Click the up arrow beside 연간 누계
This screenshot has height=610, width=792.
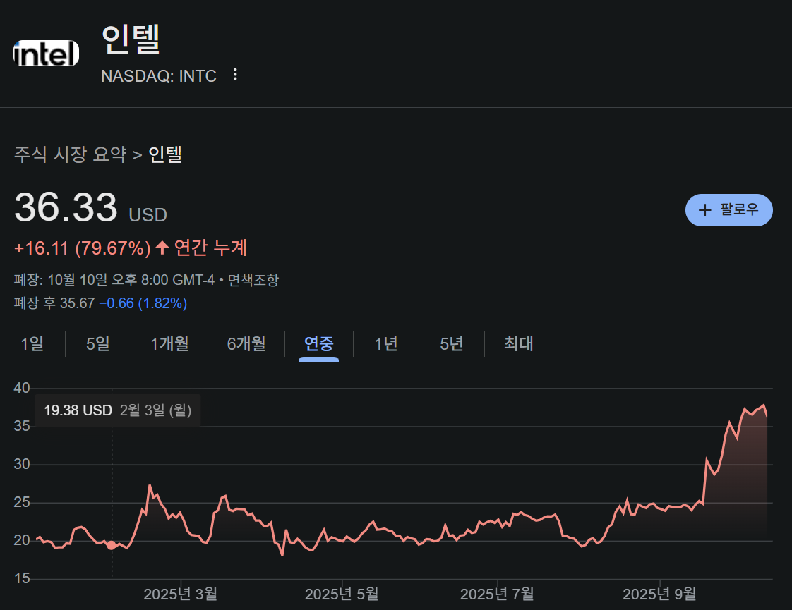[x=162, y=248]
